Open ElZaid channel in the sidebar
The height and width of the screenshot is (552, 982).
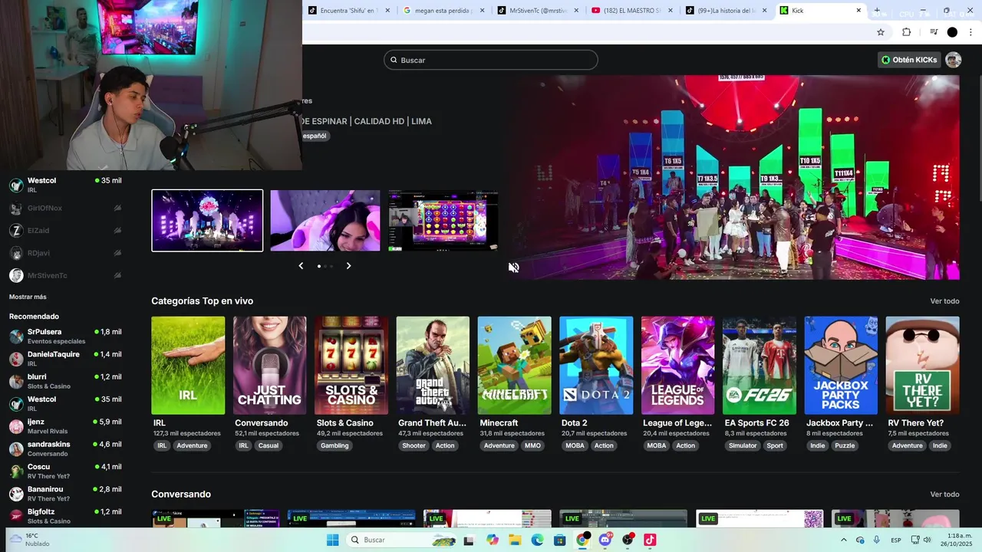(x=65, y=230)
